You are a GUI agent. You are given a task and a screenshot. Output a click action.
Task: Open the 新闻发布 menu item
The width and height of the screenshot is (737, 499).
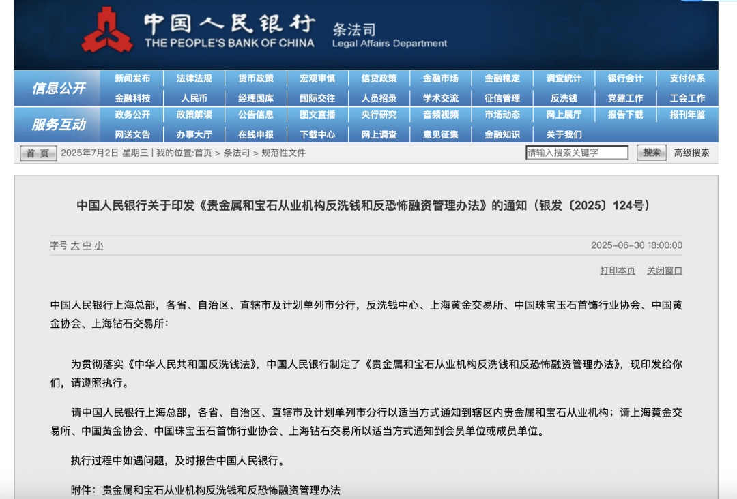point(132,78)
